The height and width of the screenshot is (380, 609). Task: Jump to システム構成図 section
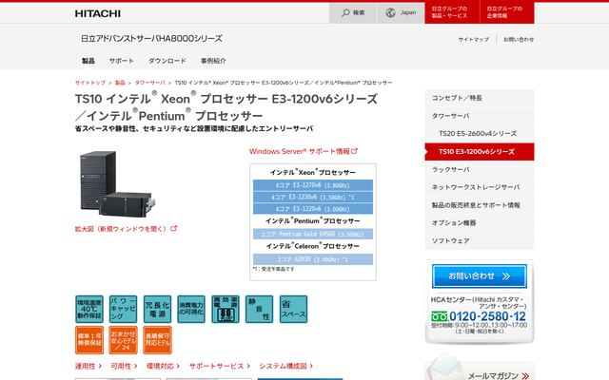click(x=285, y=366)
